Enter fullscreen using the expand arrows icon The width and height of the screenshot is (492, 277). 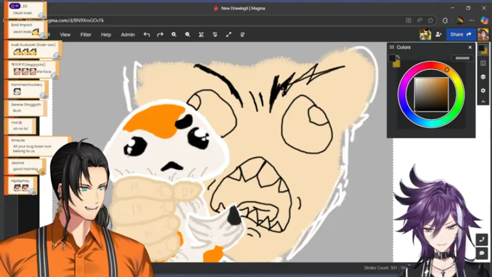[229, 35]
